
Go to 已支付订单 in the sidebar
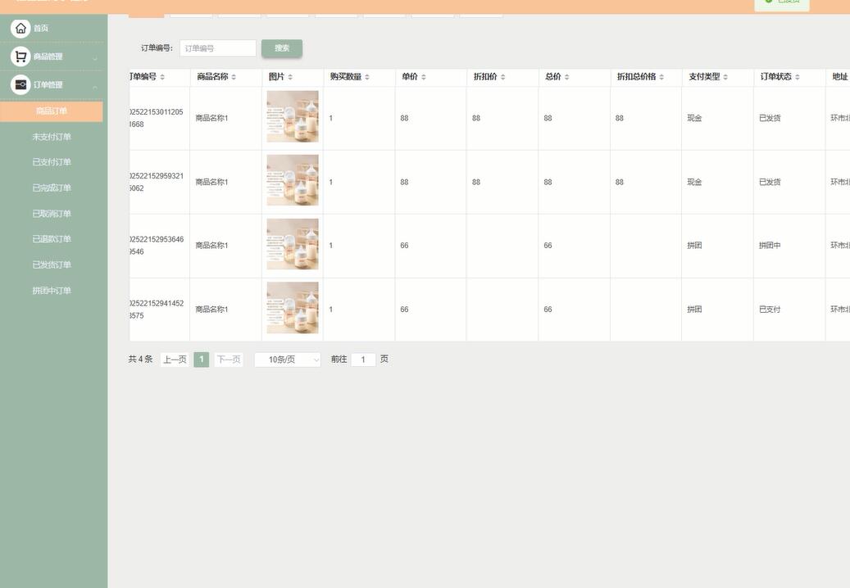(52, 162)
